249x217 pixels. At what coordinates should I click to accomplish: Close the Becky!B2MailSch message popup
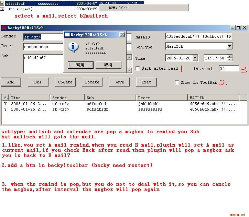click(x=122, y=35)
